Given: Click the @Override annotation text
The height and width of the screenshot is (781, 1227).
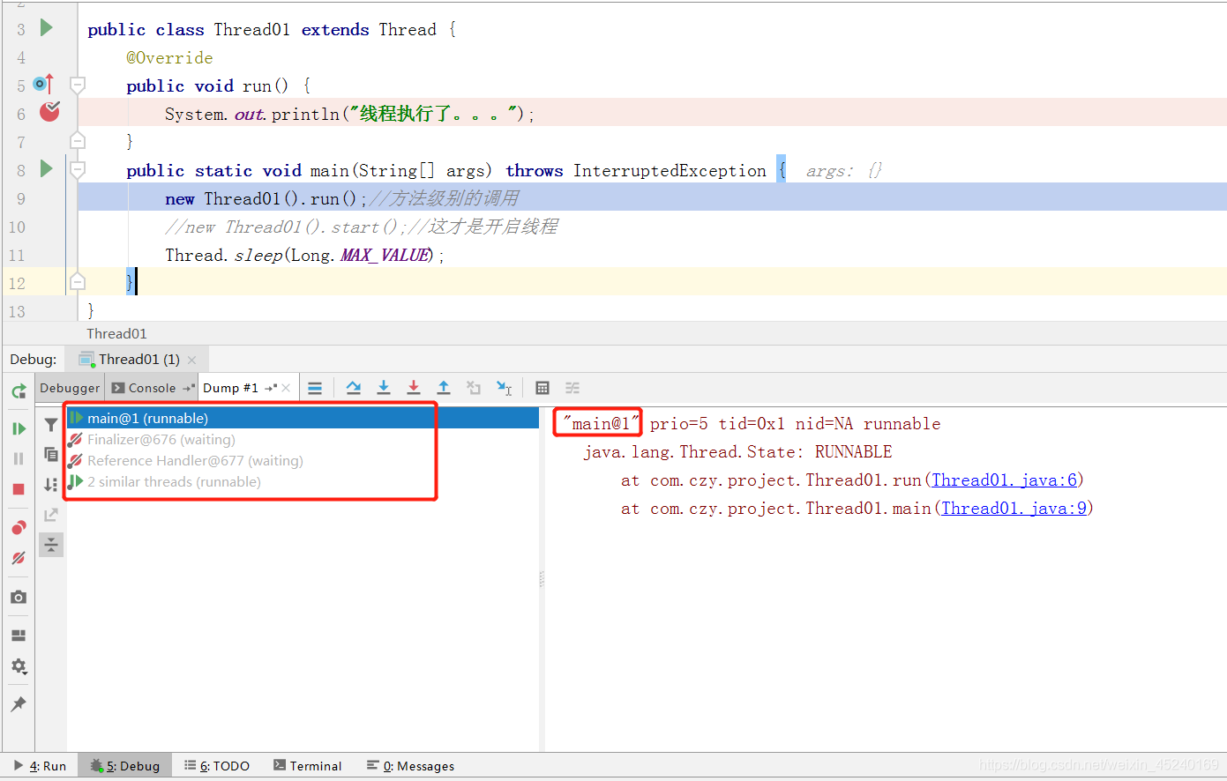Looking at the screenshot, I should [169, 57].
